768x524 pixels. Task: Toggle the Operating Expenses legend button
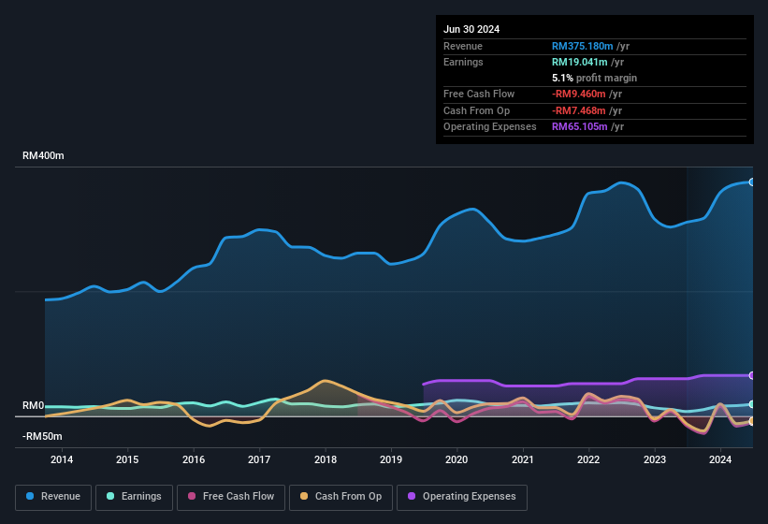tap(462, 497)
